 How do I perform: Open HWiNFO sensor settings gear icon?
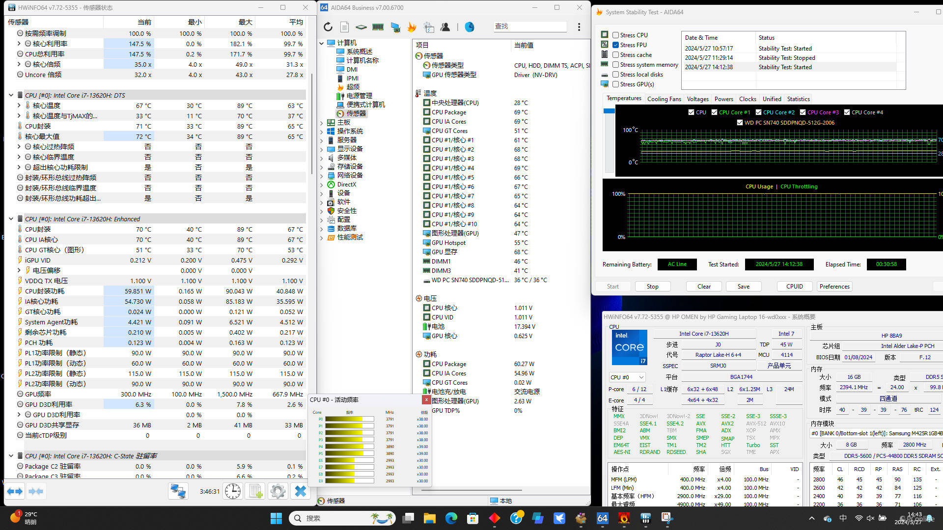(x=278, y=491)
